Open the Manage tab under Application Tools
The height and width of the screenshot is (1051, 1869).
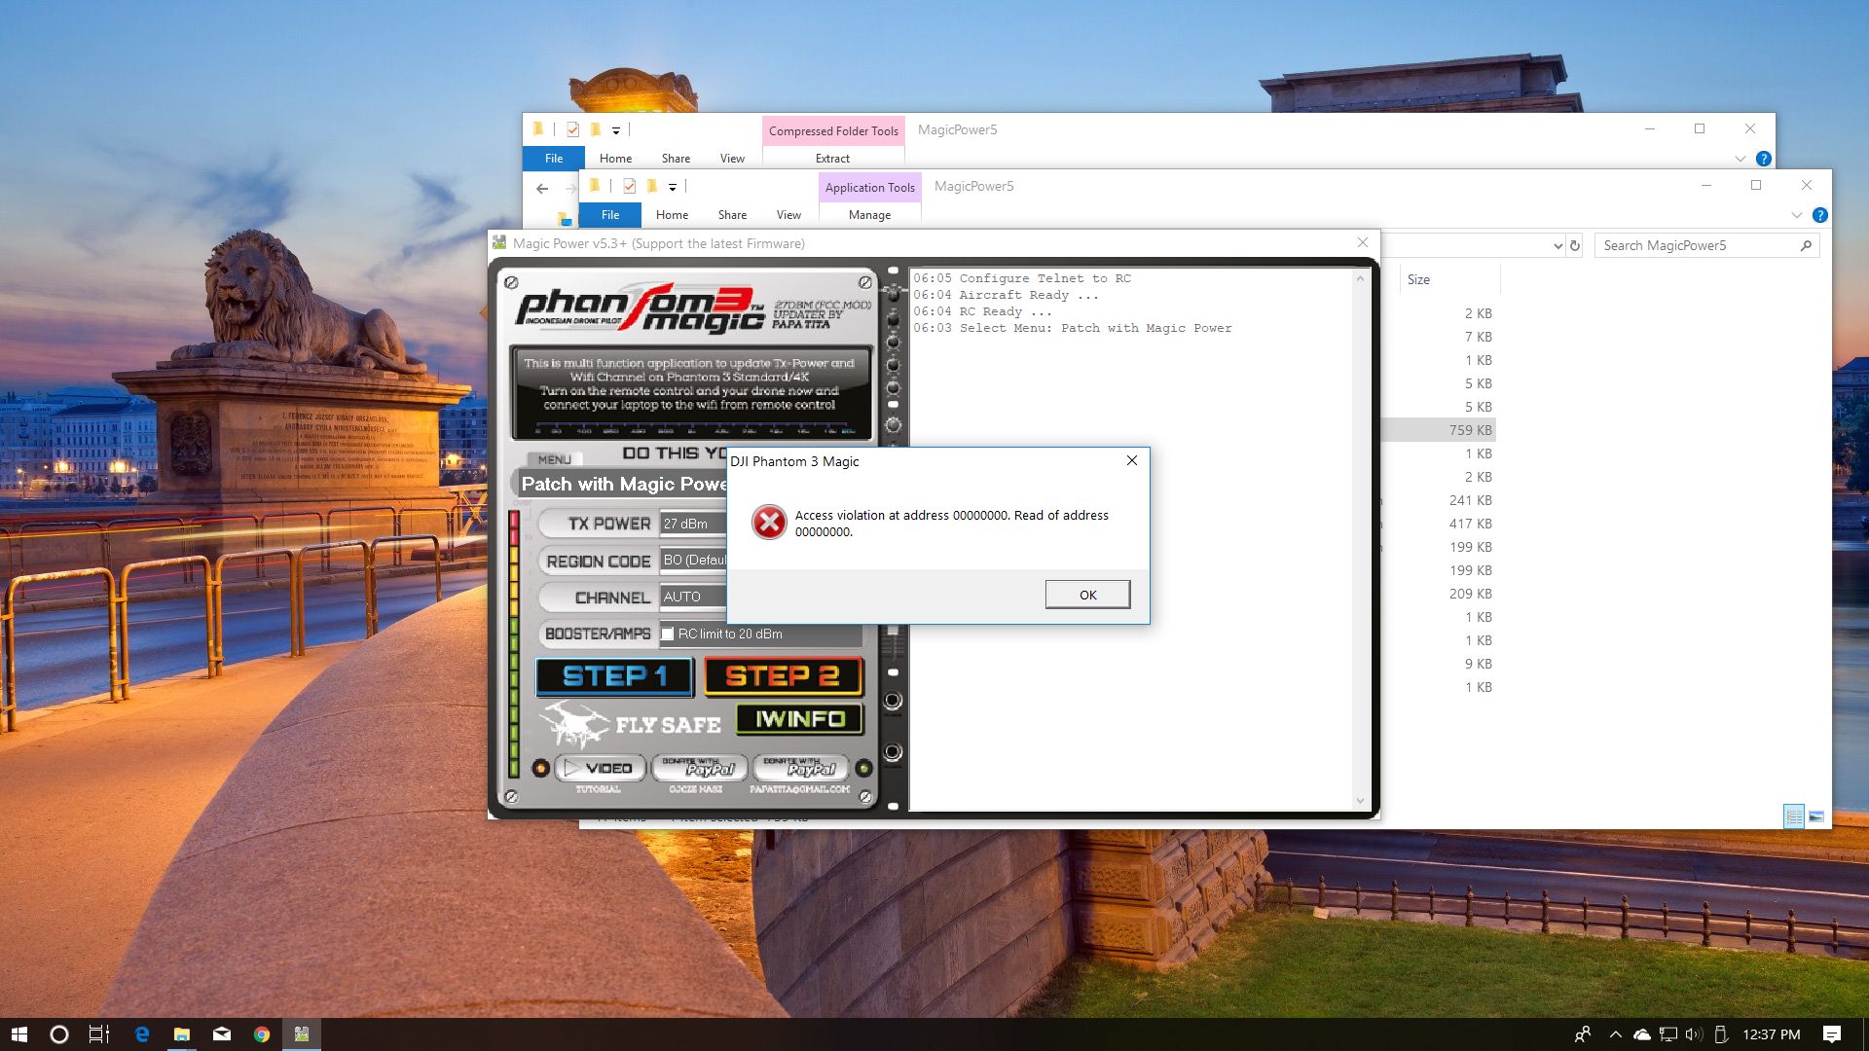coord(869,214)
